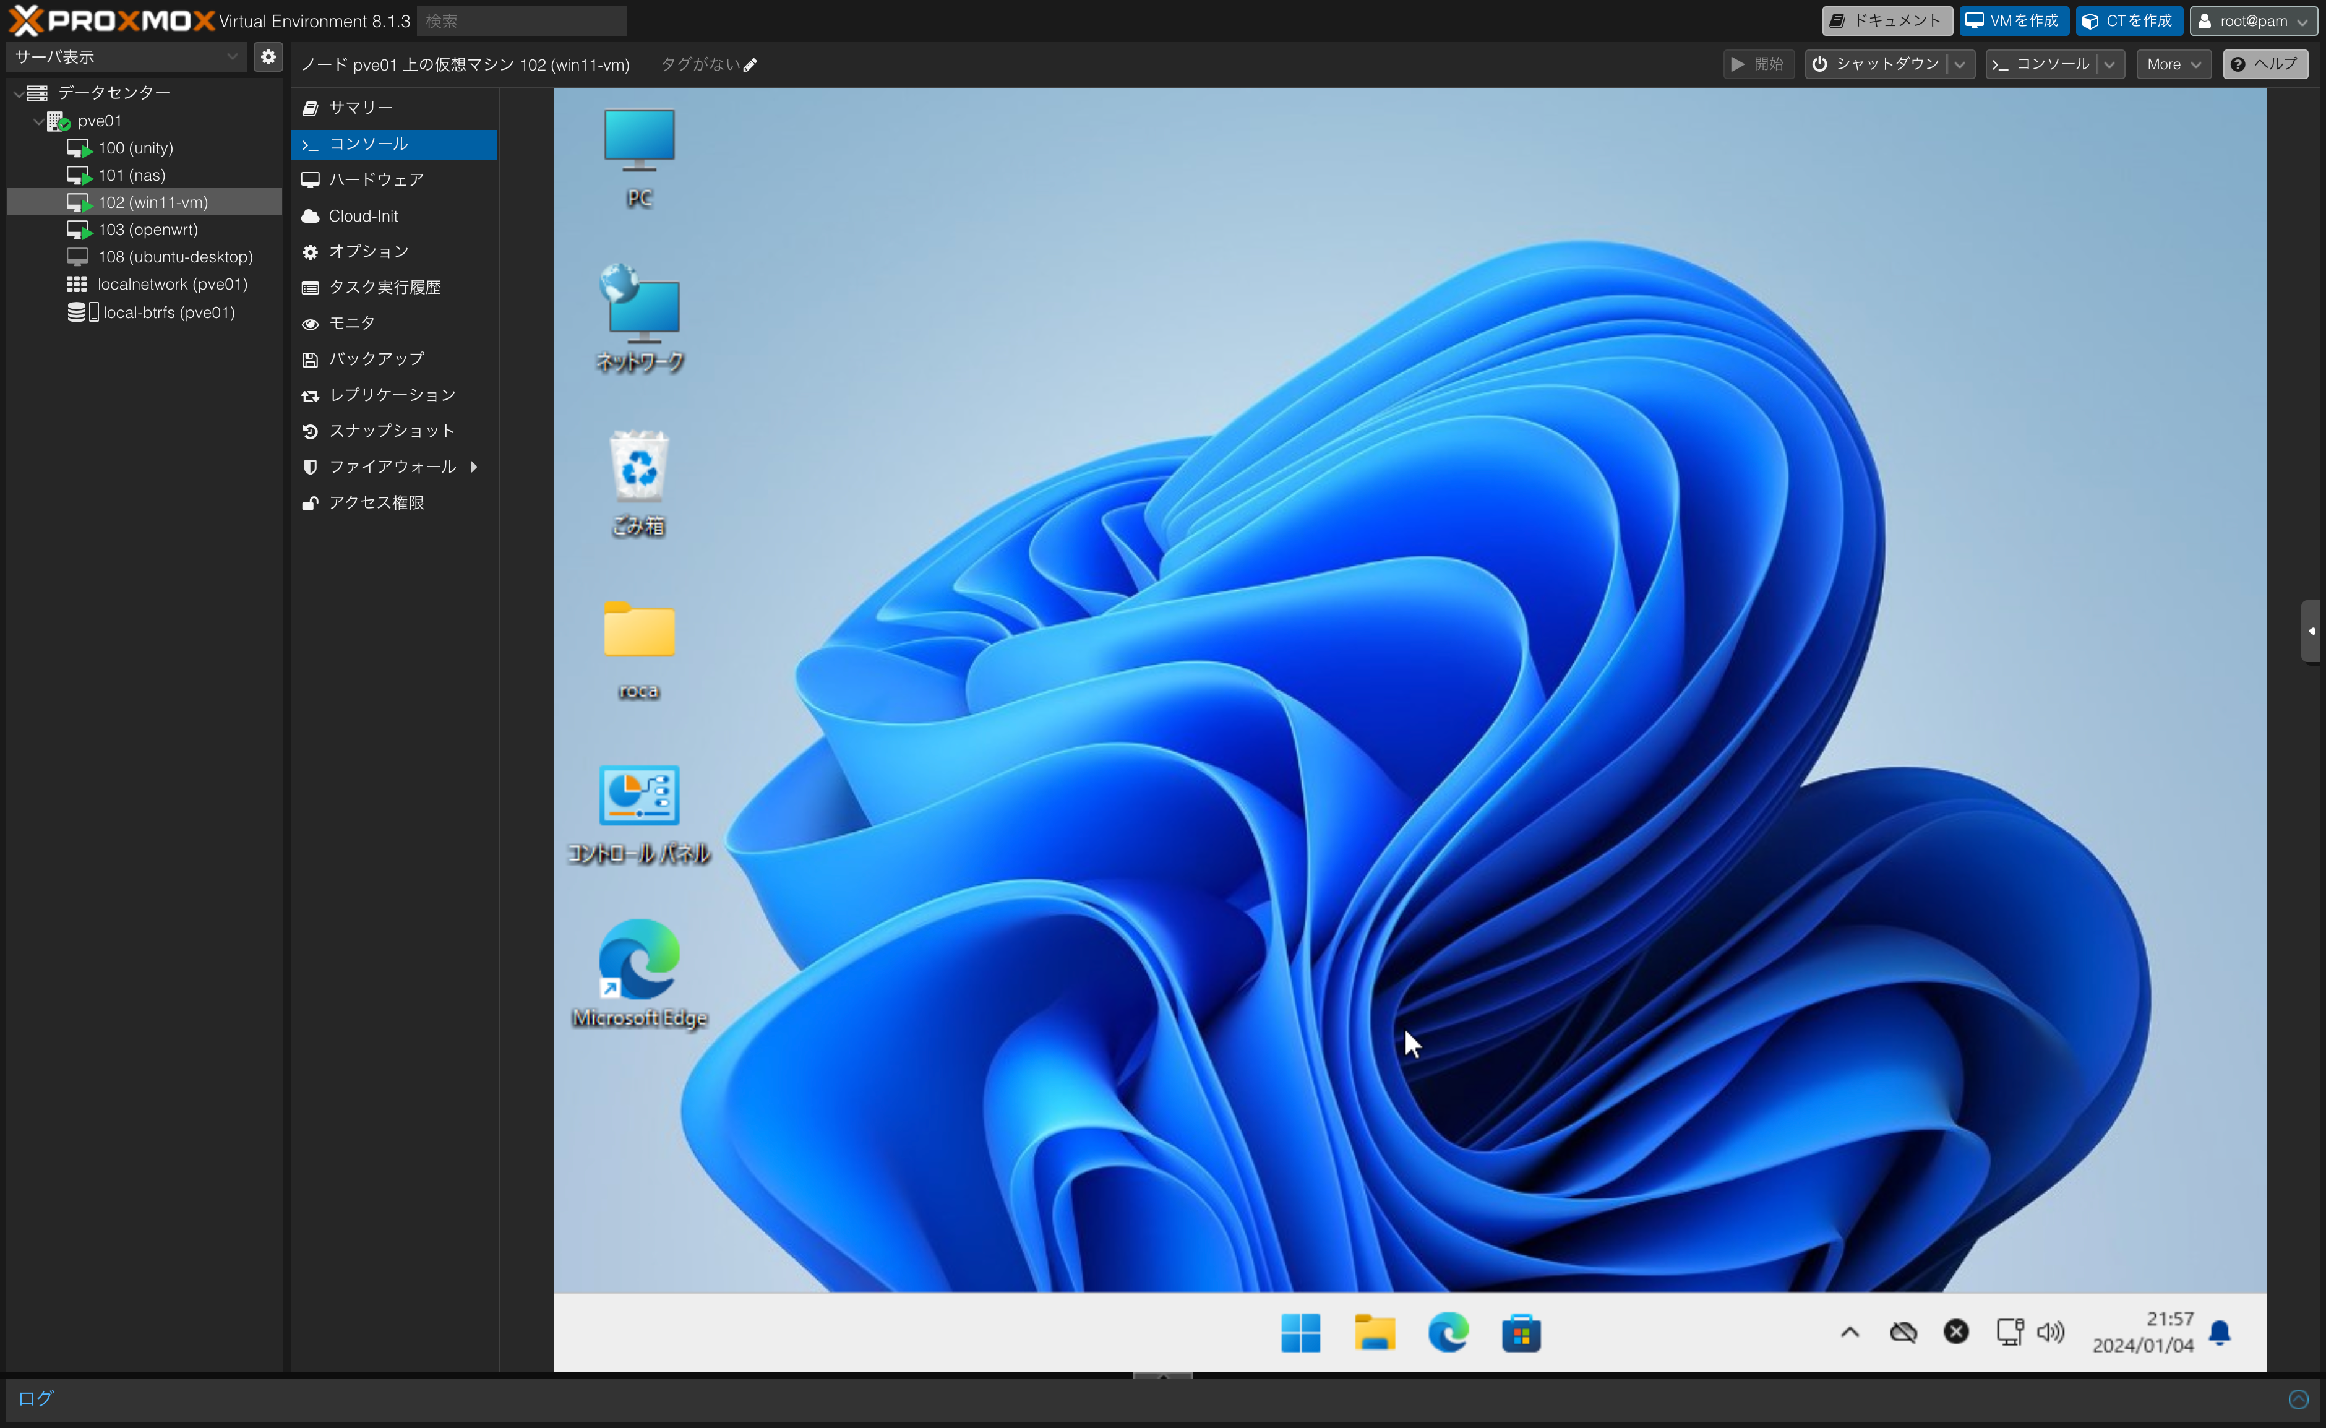Collapse the pve01 node arrow

pos(38,121)
